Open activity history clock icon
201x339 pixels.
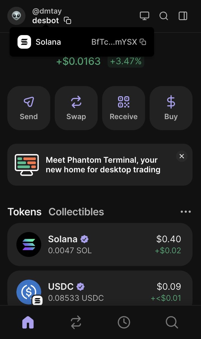click(124, 322)
